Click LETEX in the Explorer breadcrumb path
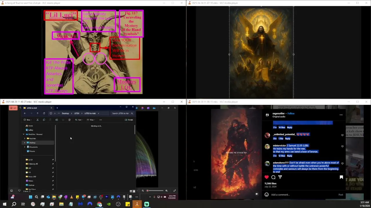Image resolution: width=371 pixels, height=208 pixels. 77,113
